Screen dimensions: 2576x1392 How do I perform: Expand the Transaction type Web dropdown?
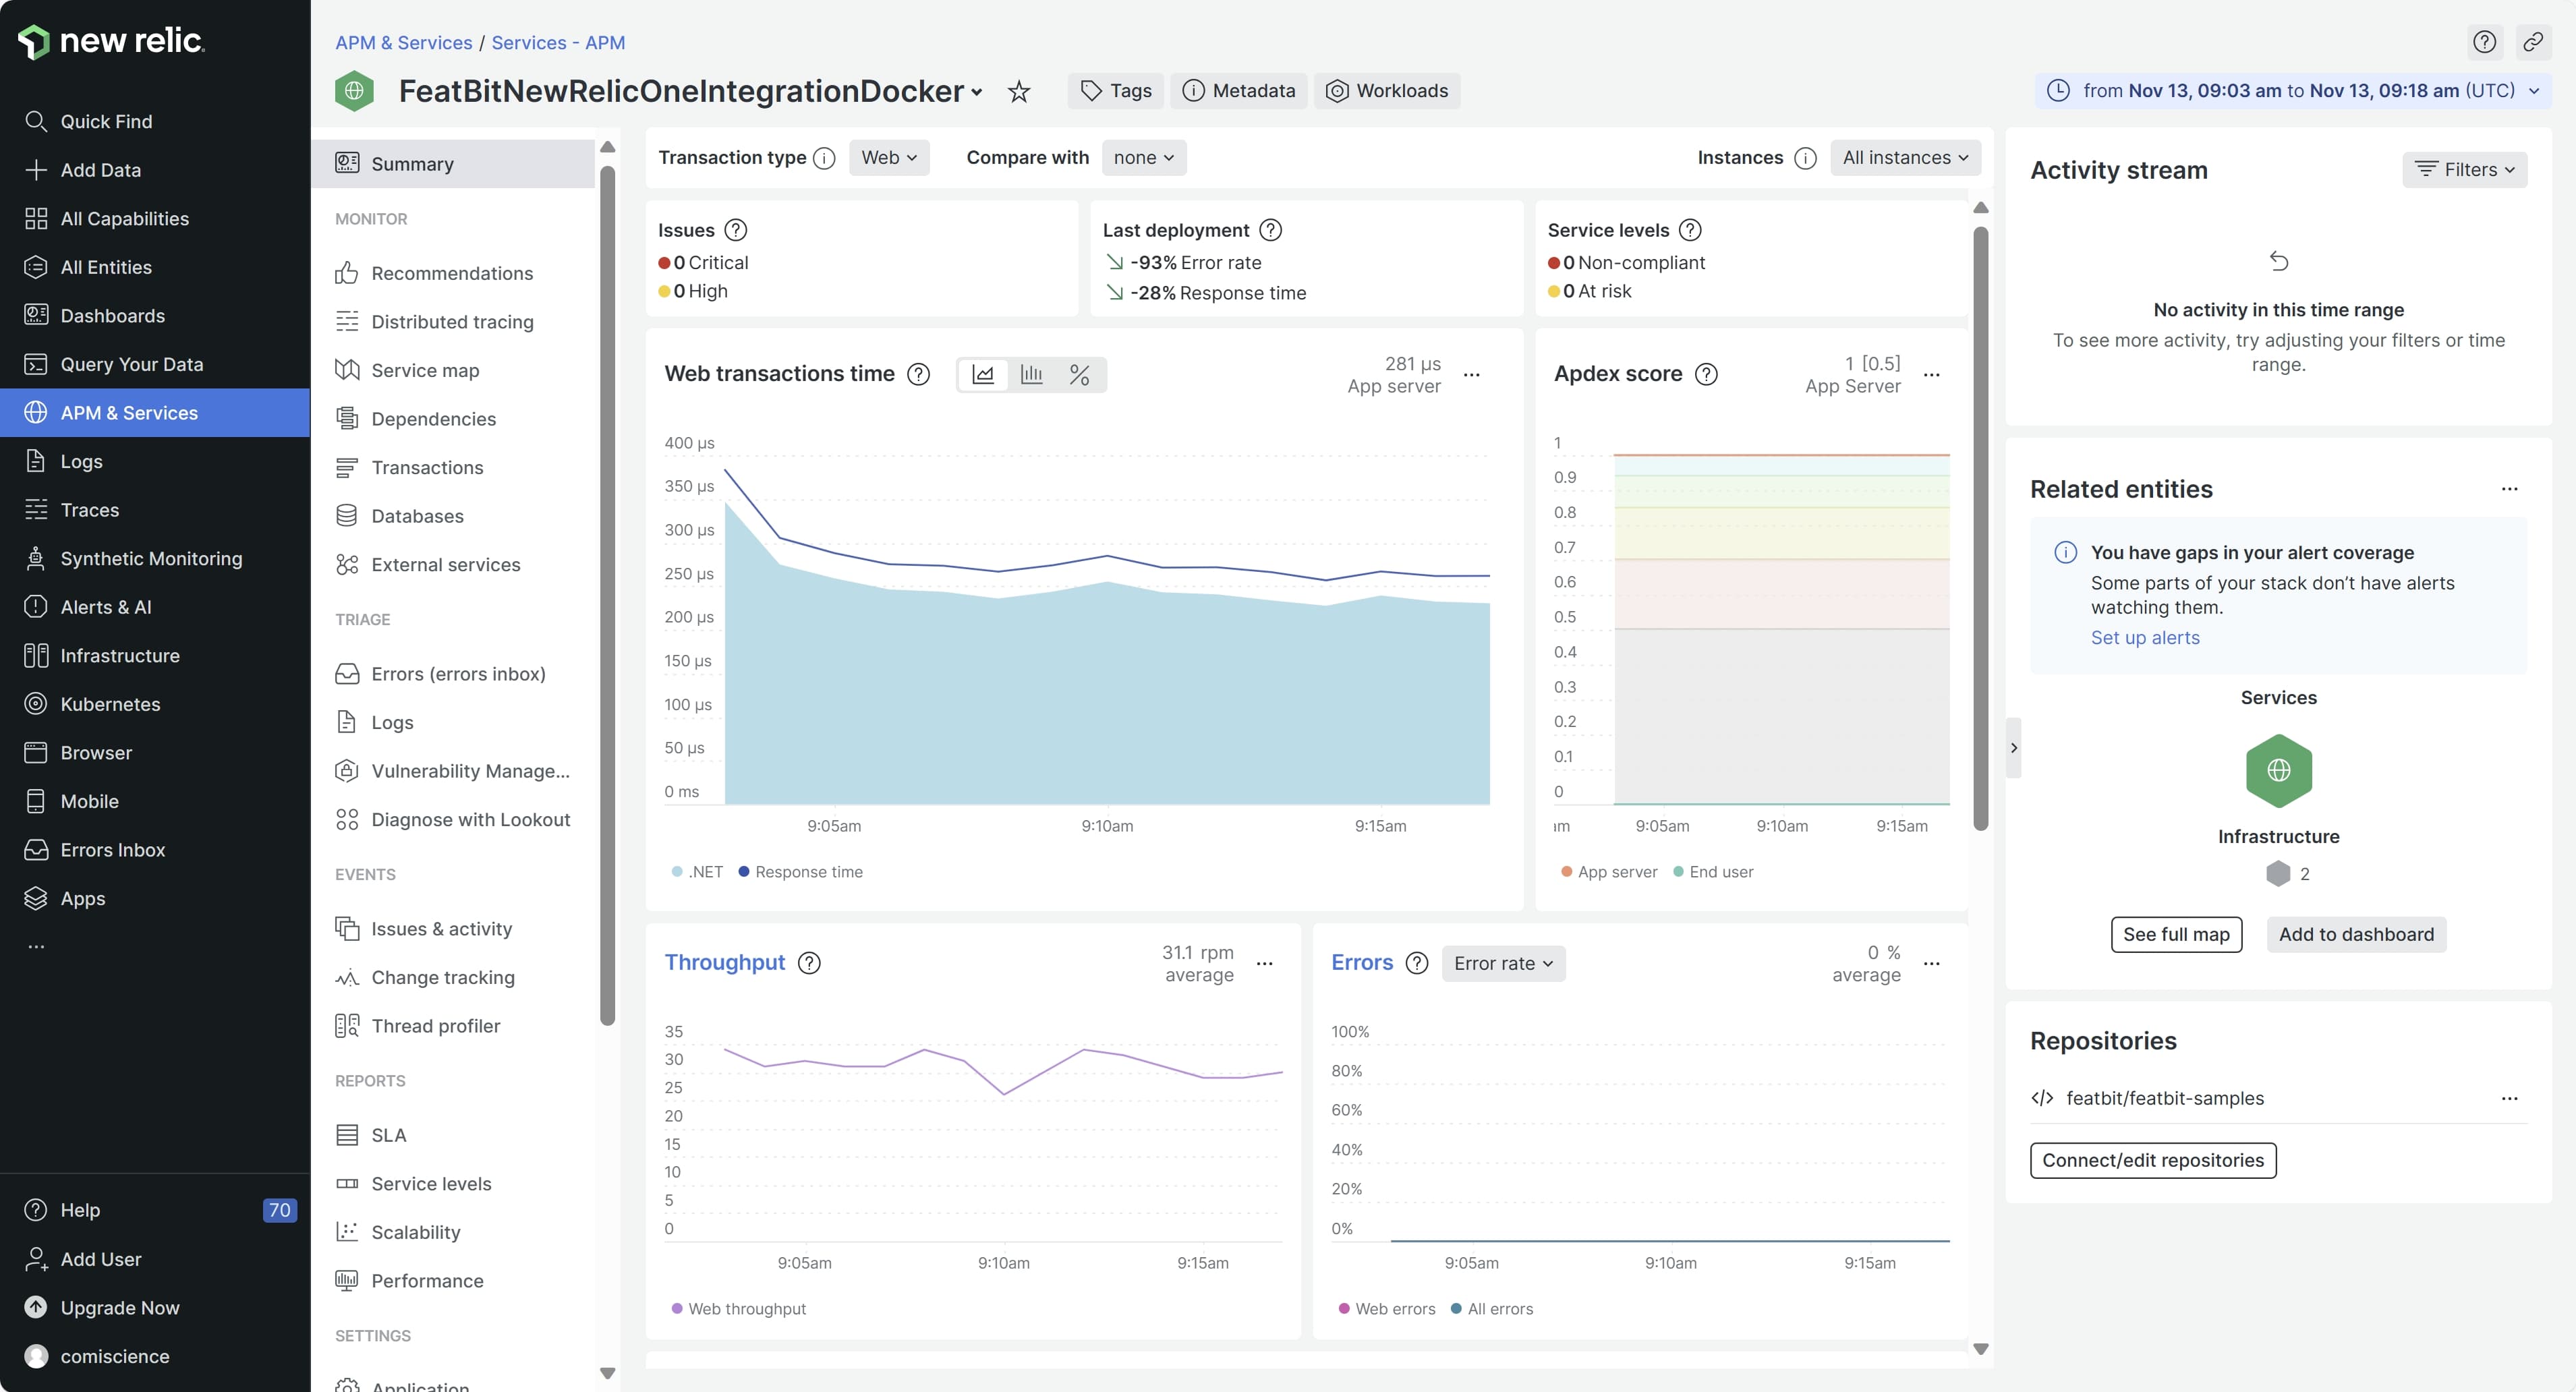(x=888, y=158)
